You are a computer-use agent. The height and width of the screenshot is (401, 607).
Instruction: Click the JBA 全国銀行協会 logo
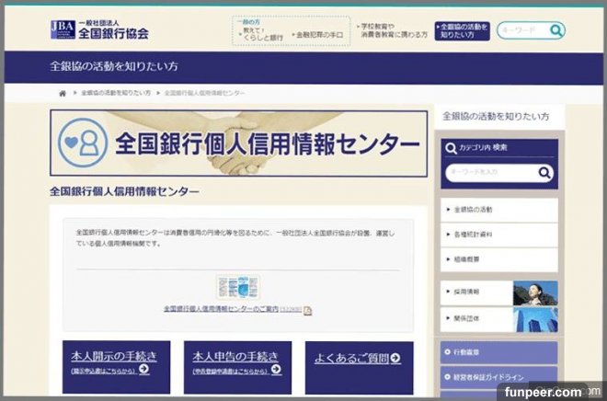click(99, 29)
